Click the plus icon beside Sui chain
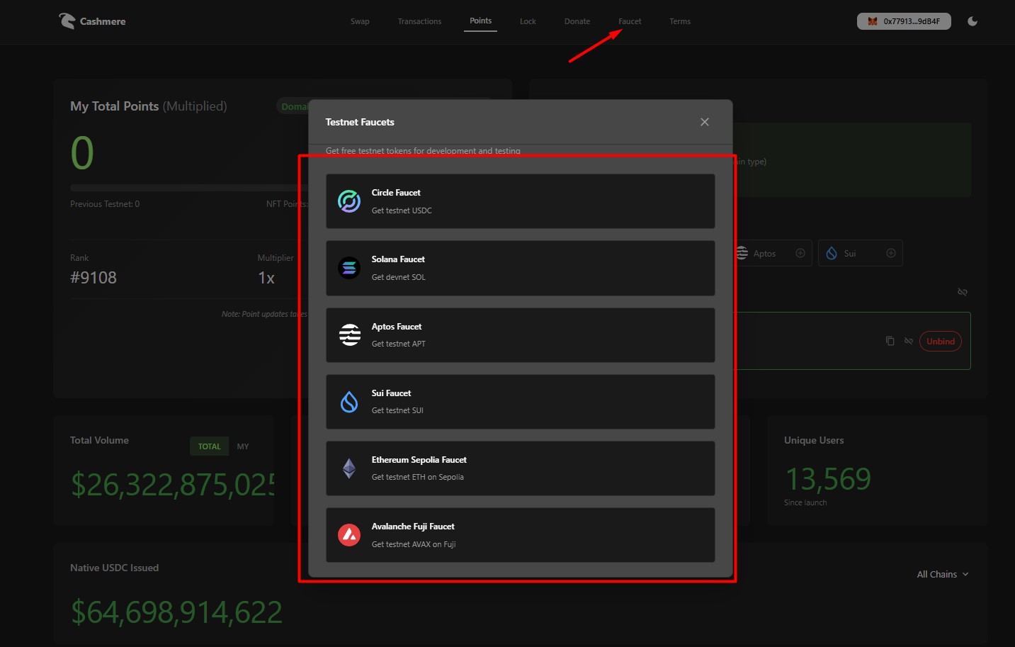Image resolution: width=1015 pixels, height=647 pixels. click(x=891, y=253)
